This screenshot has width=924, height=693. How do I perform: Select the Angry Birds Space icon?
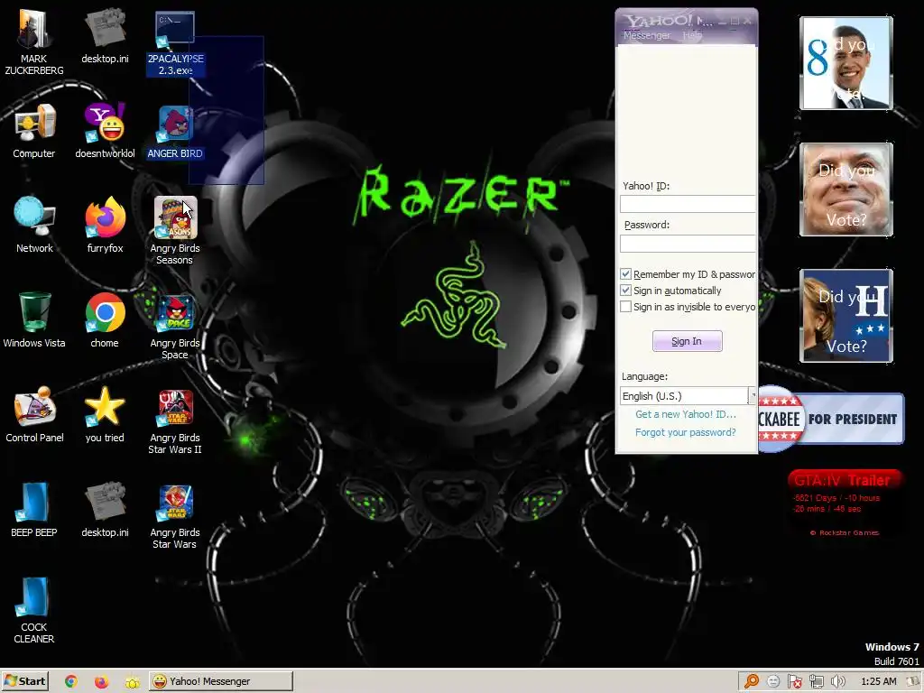175,326
